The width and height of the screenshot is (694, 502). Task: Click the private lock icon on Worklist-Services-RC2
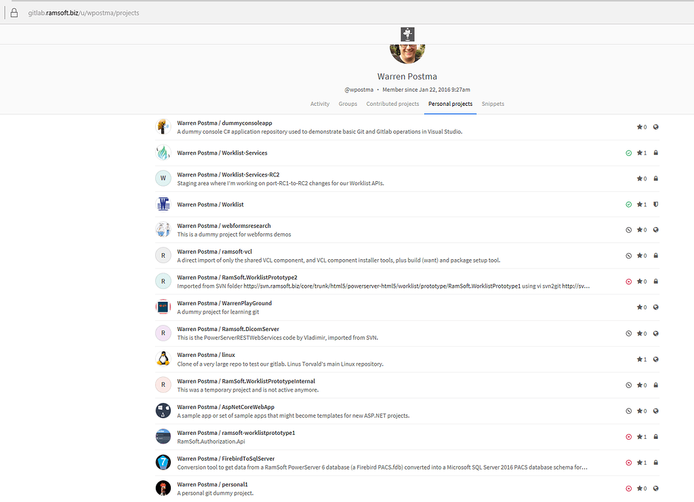point(655,178)
